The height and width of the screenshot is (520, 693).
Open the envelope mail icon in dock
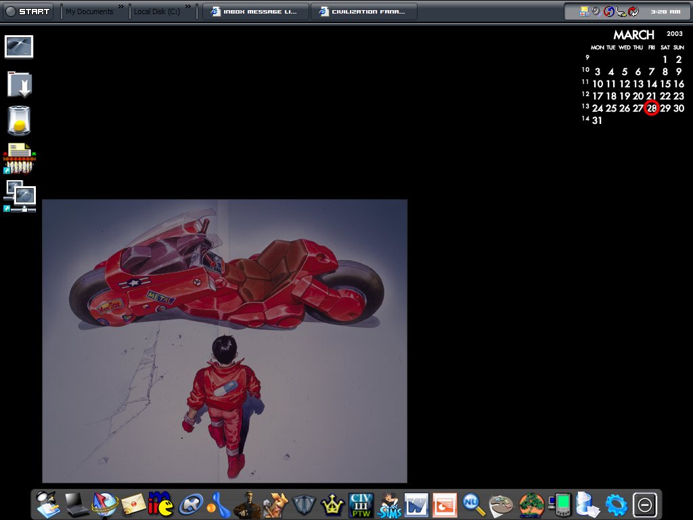133,504
